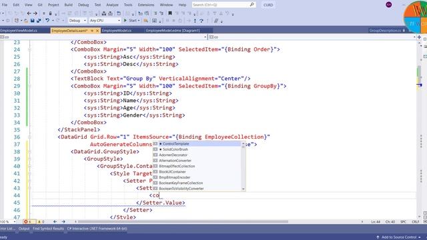Open the left navigation bar dropdown
This screenshot has width=427, height=240.
(205, 37)
